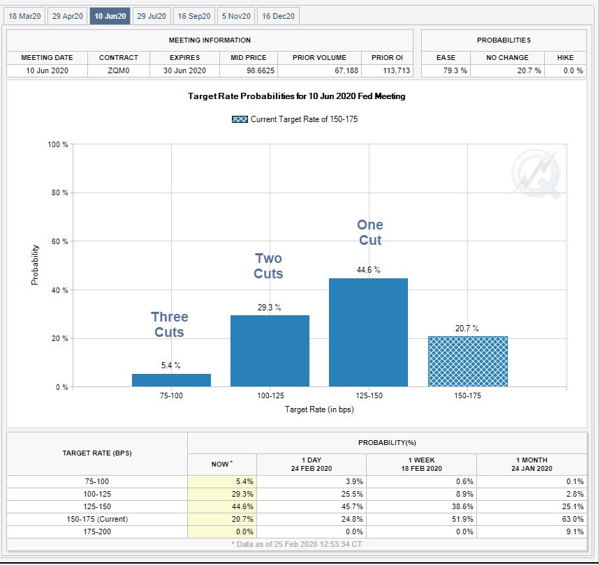
Task: Select the 100-125 bar showing 29.3%
Action: click(x=270, y=351)
